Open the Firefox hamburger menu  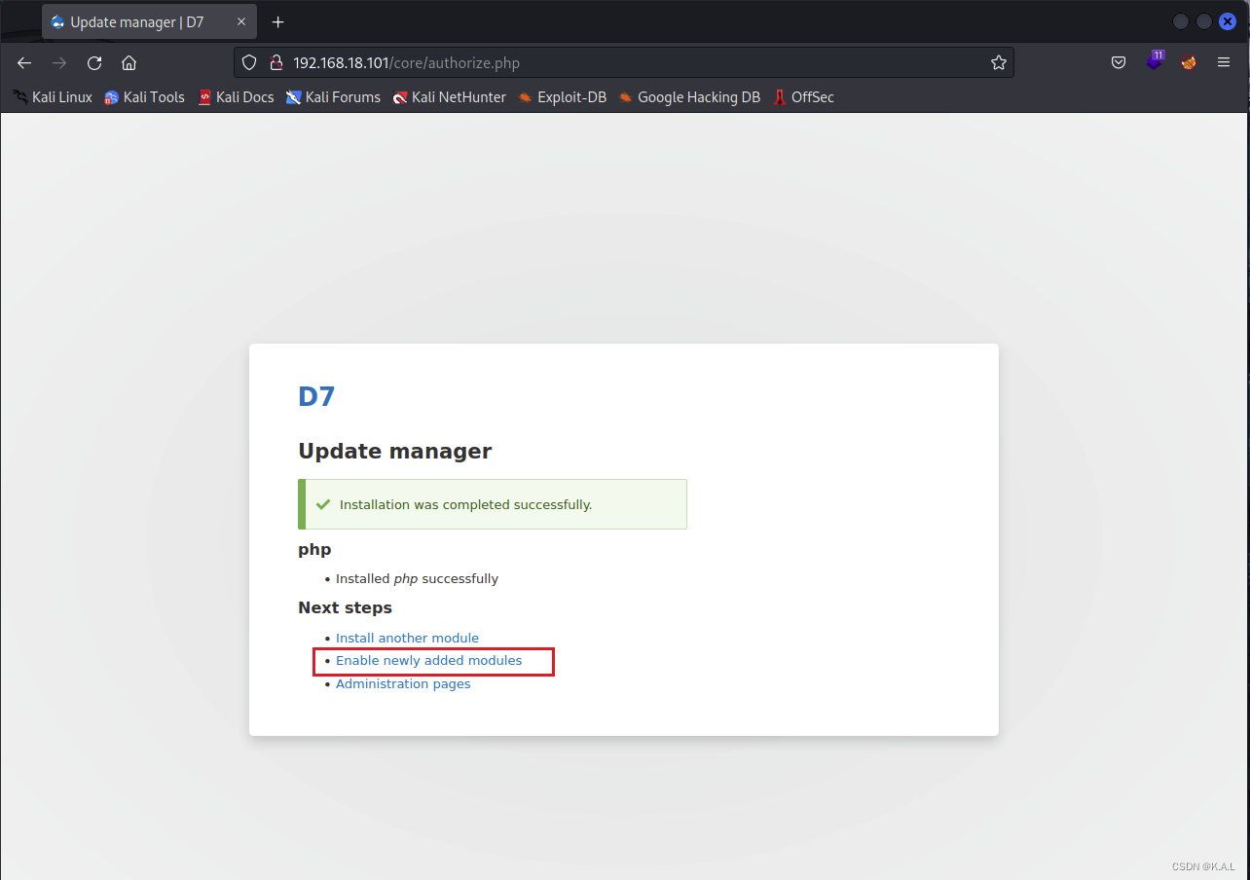[1224, 62]
